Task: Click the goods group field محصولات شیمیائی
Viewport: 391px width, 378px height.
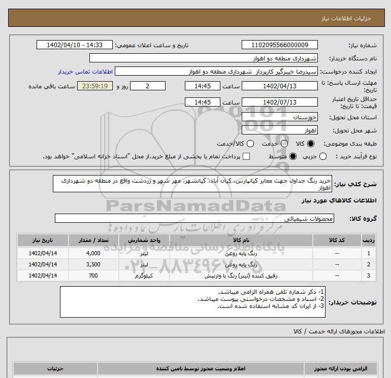Action: click(x=194, y=219)
